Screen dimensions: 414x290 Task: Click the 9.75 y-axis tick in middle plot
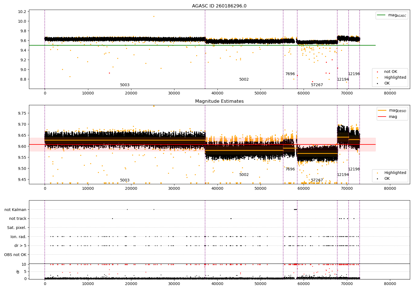23,113
